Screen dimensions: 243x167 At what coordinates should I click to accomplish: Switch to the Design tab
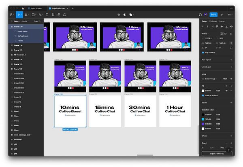(x=205, y=21)
